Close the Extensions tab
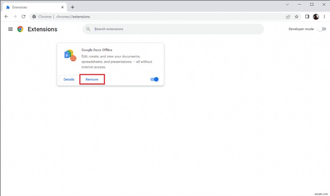The width and height of the screenshot is (330, 196). 62,7
